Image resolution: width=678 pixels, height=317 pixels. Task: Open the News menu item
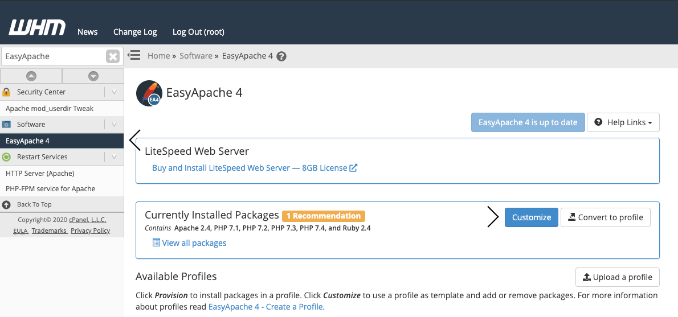tap(87, 32)
